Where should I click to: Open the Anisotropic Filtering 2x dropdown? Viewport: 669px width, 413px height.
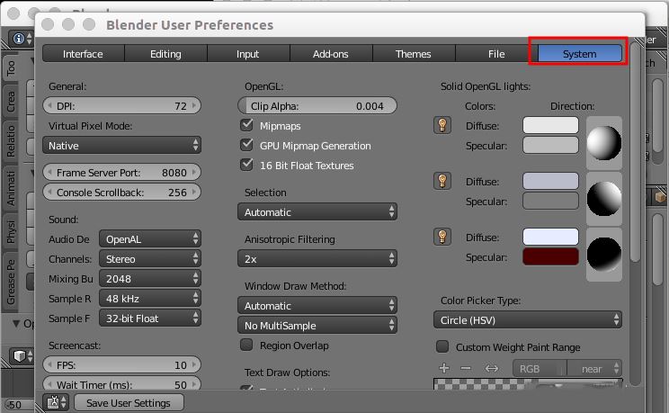(317, 259)
